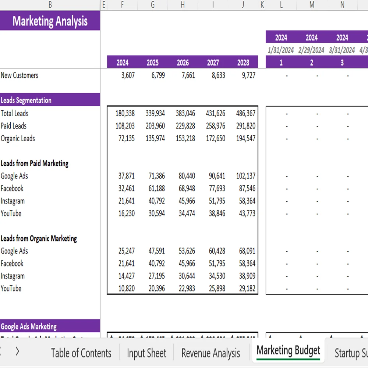Go to the Revenue Analysis sheet tab
368x368 pixels.
(210, 353)
